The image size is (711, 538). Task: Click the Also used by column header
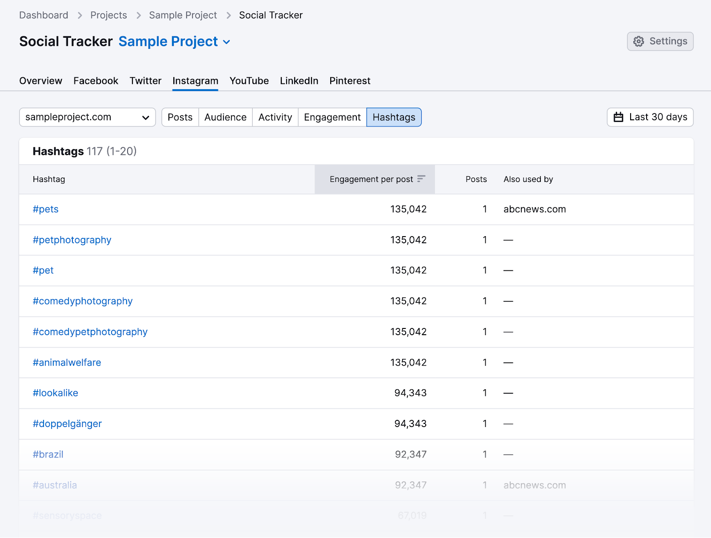[x=528, y=179]
